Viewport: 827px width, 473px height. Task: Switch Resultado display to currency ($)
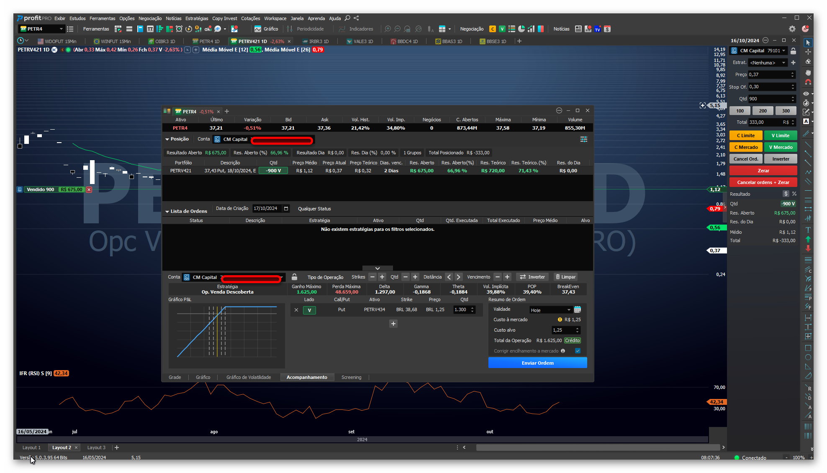786,194
